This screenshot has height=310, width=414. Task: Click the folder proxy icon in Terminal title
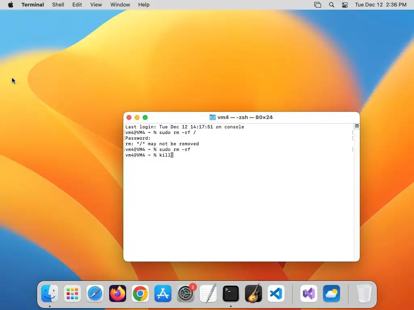[213, 117]
